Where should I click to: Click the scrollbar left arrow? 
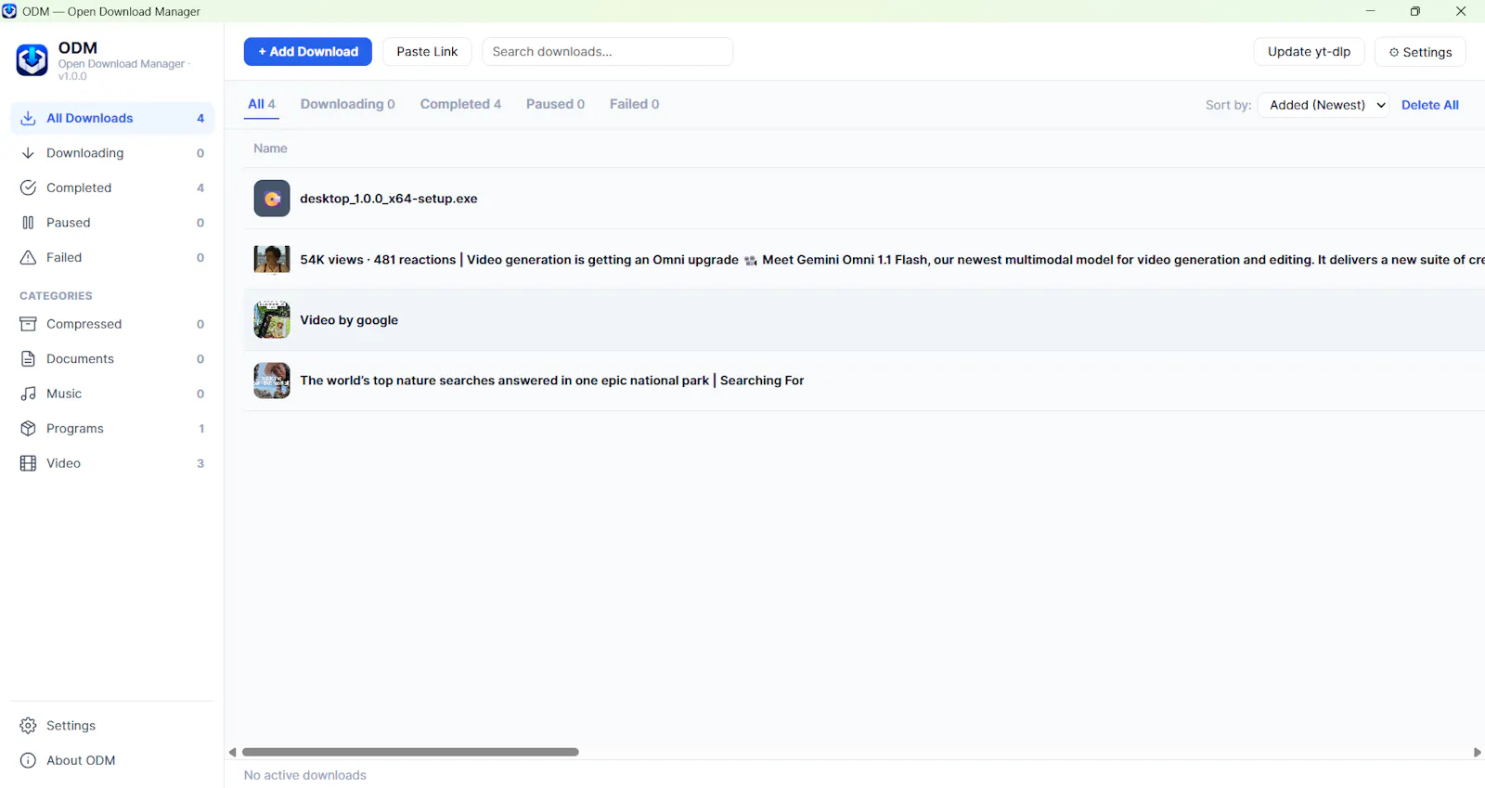pyautogui.click(x=233, y=753)
